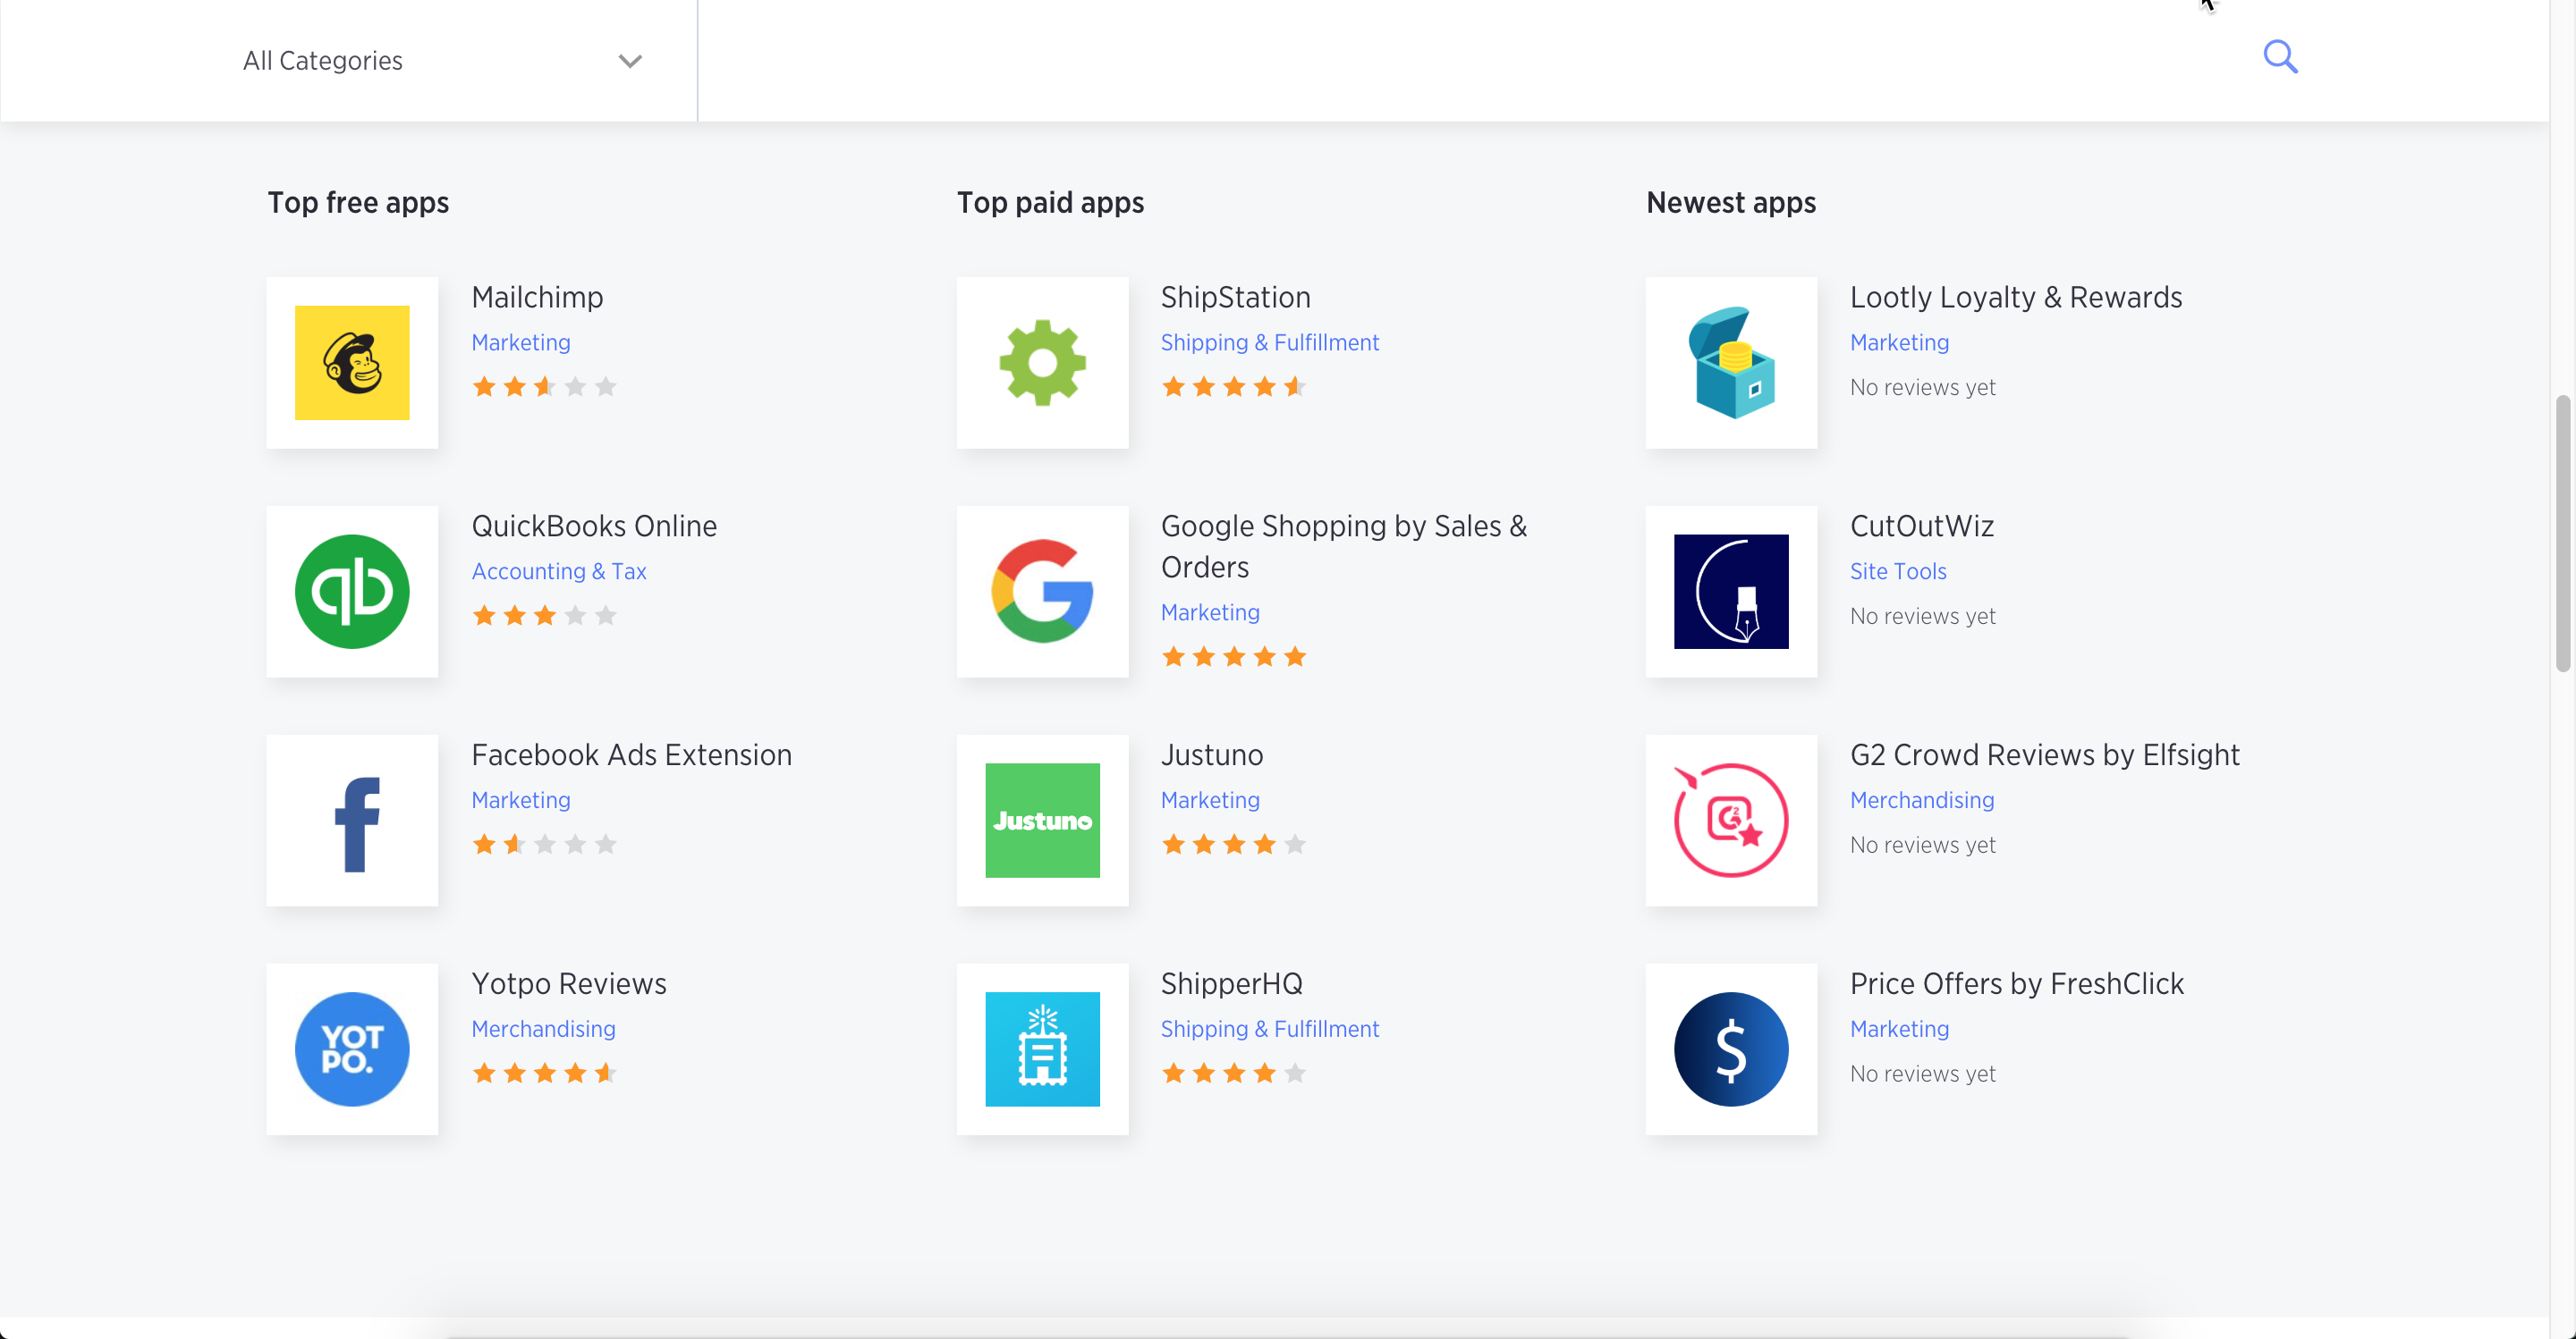The image size is (2576, 1339).
Task: Click QuickBooks Online star rating
Action: pos(544,616)
